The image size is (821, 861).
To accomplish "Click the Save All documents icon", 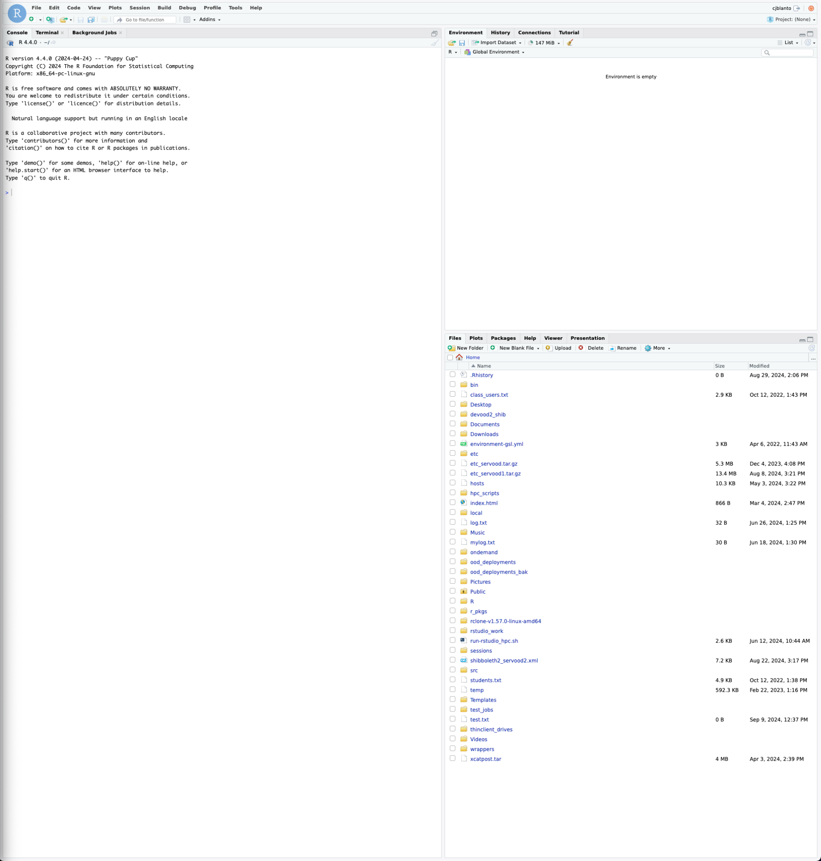I will [x=91, y=19].
